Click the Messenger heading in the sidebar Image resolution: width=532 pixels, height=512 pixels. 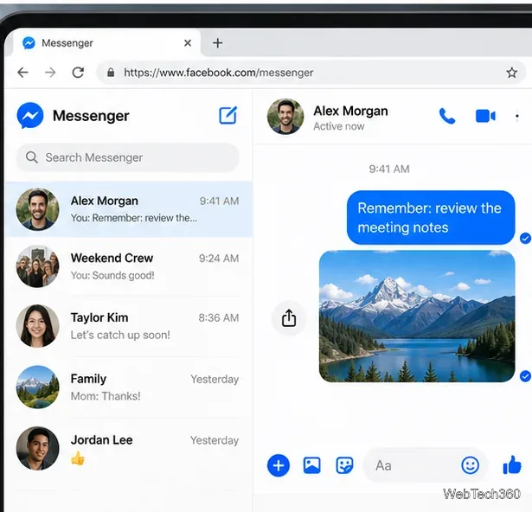pos(91,116)
